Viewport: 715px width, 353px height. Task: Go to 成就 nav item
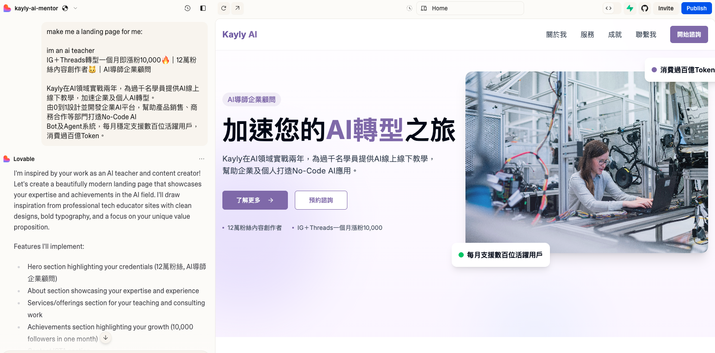[x=615, y=34]
